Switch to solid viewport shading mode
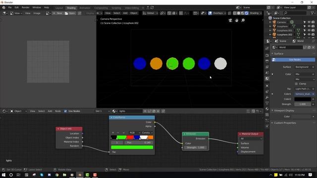 tap(239, 13)
